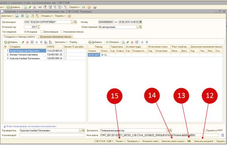The image size is (227, 145).
Task: Click the Добавить button in top list toolbar
Action: 13,7
